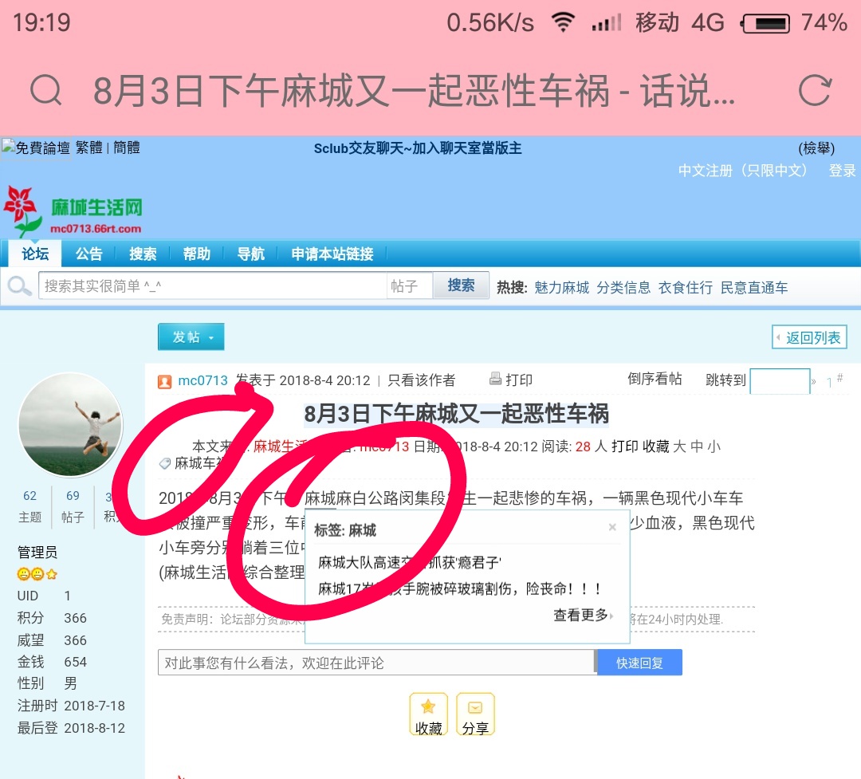Click the user avatar thumbnail
The height and width of the screenshot is (779, 861).
click(x=70, y=425)
